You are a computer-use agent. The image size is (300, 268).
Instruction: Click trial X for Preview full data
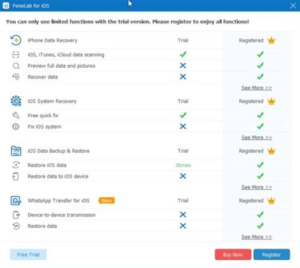tap(183, 65)
